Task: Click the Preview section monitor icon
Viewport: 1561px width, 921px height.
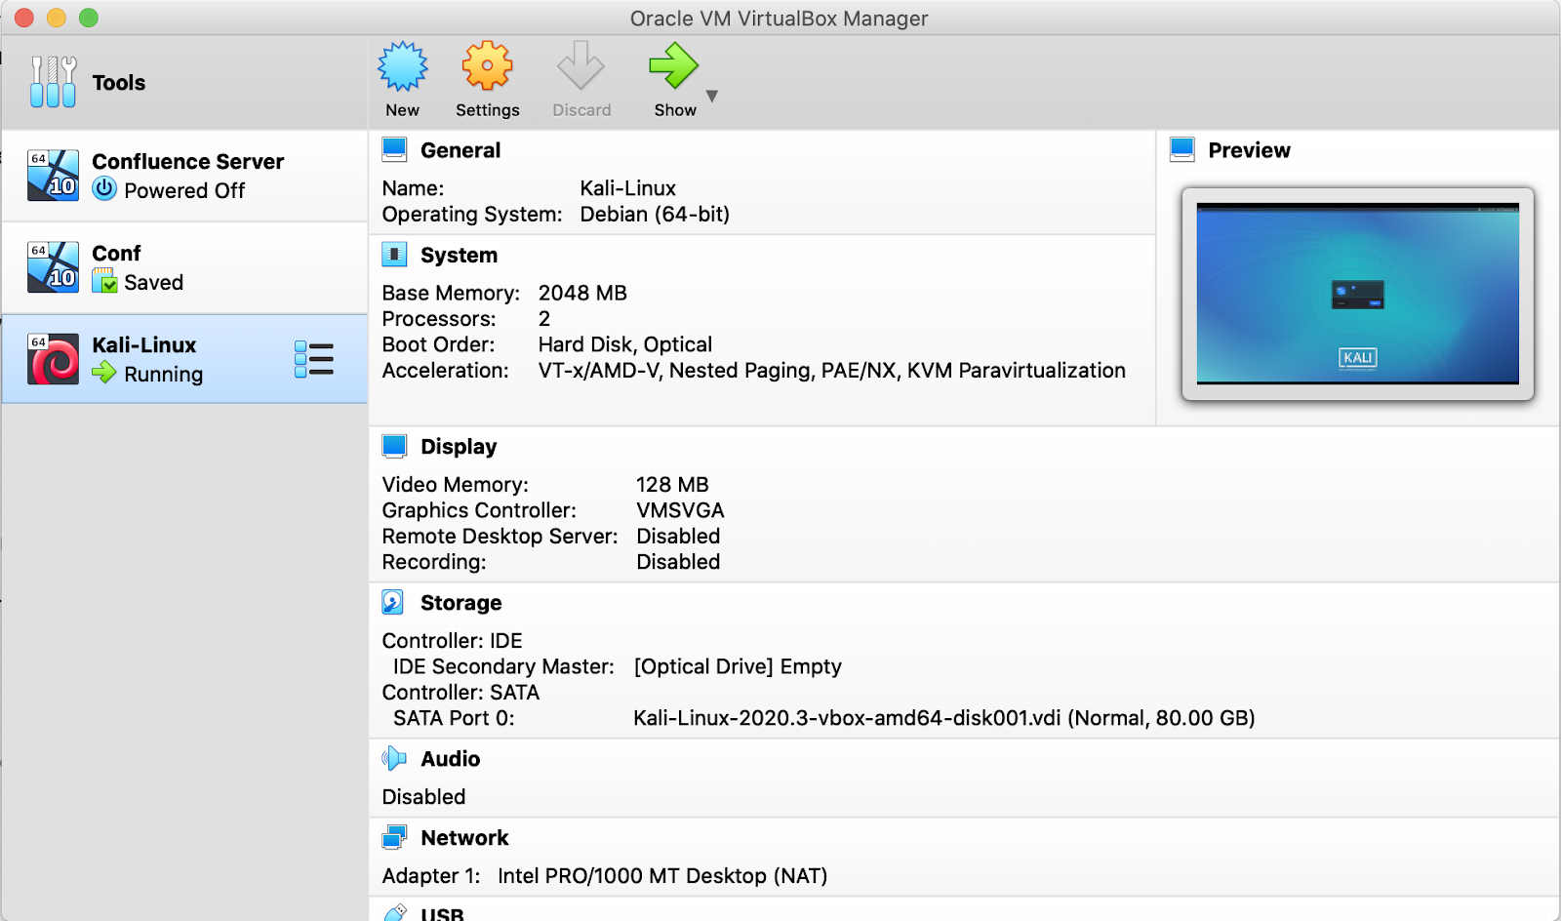Action: (1182, 149)
